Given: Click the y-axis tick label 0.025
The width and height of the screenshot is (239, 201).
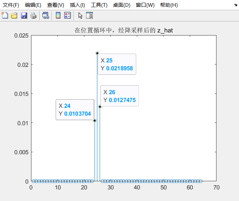Looking at the screenshot, I should [21, 35].
